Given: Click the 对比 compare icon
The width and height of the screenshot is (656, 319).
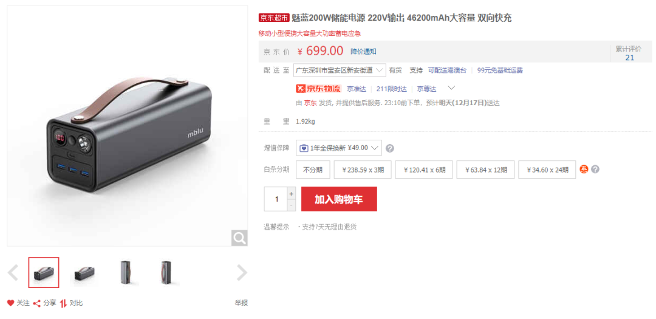Looking at the screenshot, I should [x=63, y=303].
